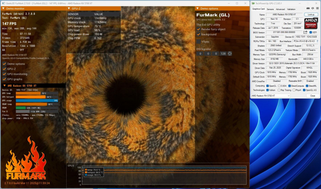The image size is (321, 189).
Task: Click the Device ID field in GPU-Z
Action: [x=306, y=37]
